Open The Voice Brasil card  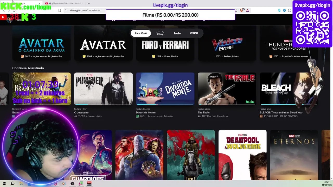tap(227, 43)
